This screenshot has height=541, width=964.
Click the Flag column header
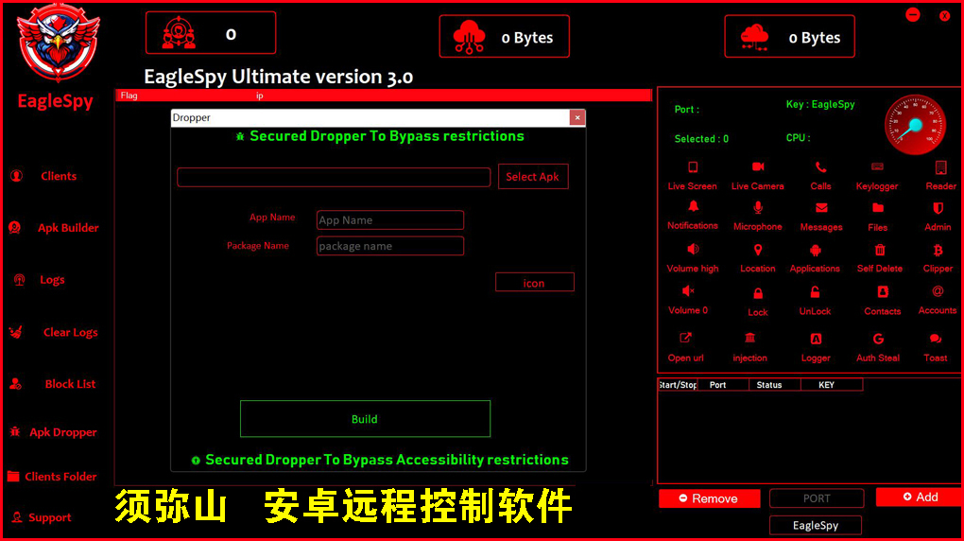tap(129, 96)
